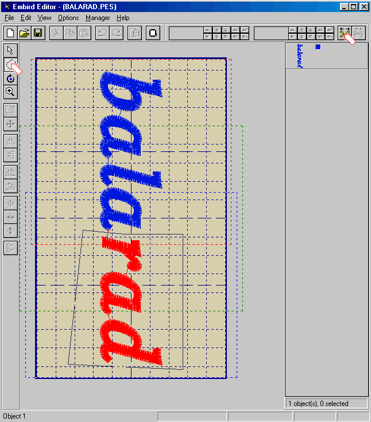The width and height of the screenshot is (371, 422).
Task: Click '1 object(s), 0 selected' status text
Action: click(318, 404)
